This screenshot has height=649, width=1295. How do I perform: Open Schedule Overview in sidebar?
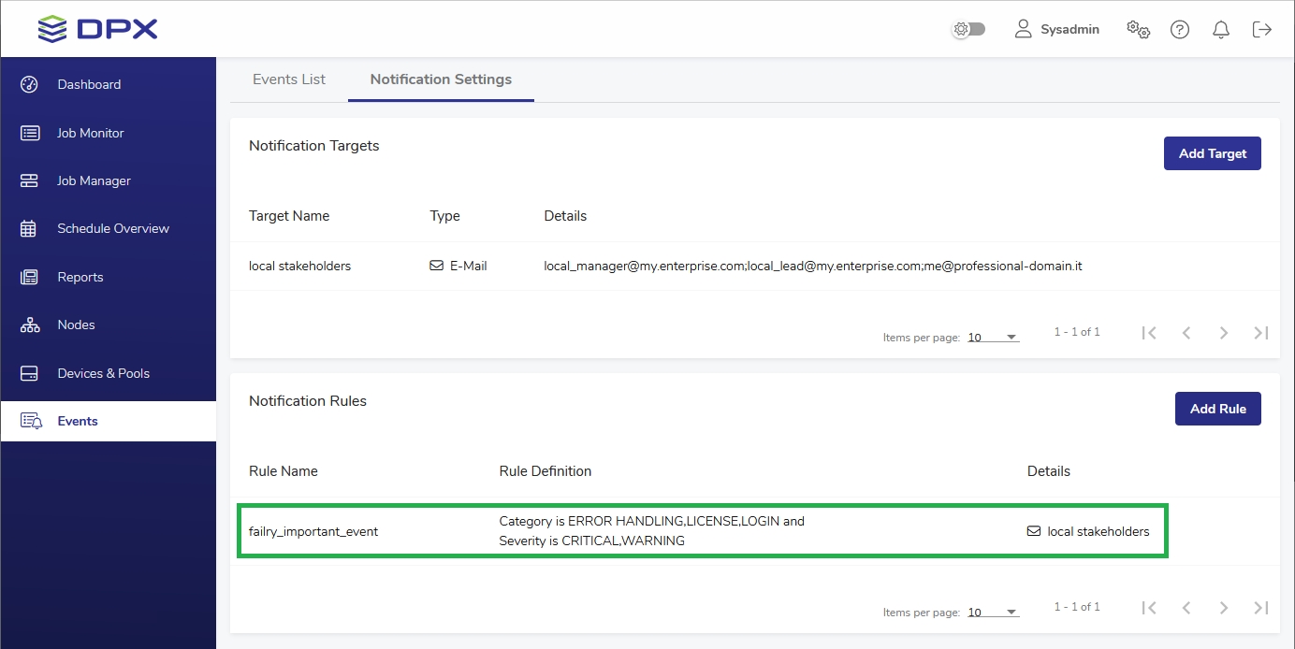(112, 228)
